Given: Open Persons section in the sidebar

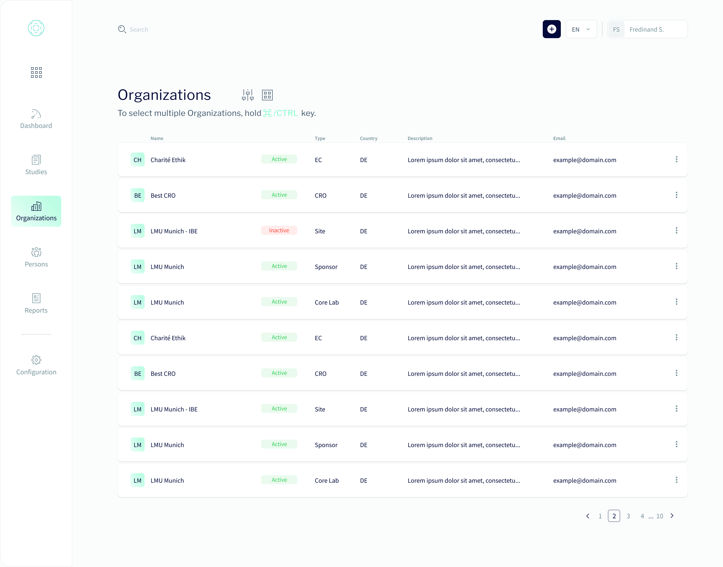Looking at the screenshot, I should pos(36,257).
